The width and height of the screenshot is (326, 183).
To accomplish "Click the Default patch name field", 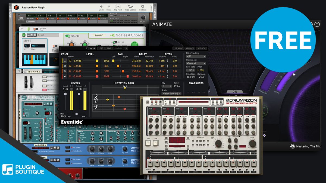I will click(48, 35).
